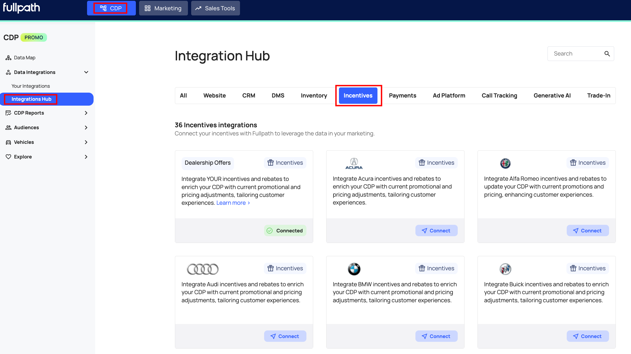Click the fullpath logo
This screenshot has width=631, height=354.
pyautogui.click(x=21, y=8)
